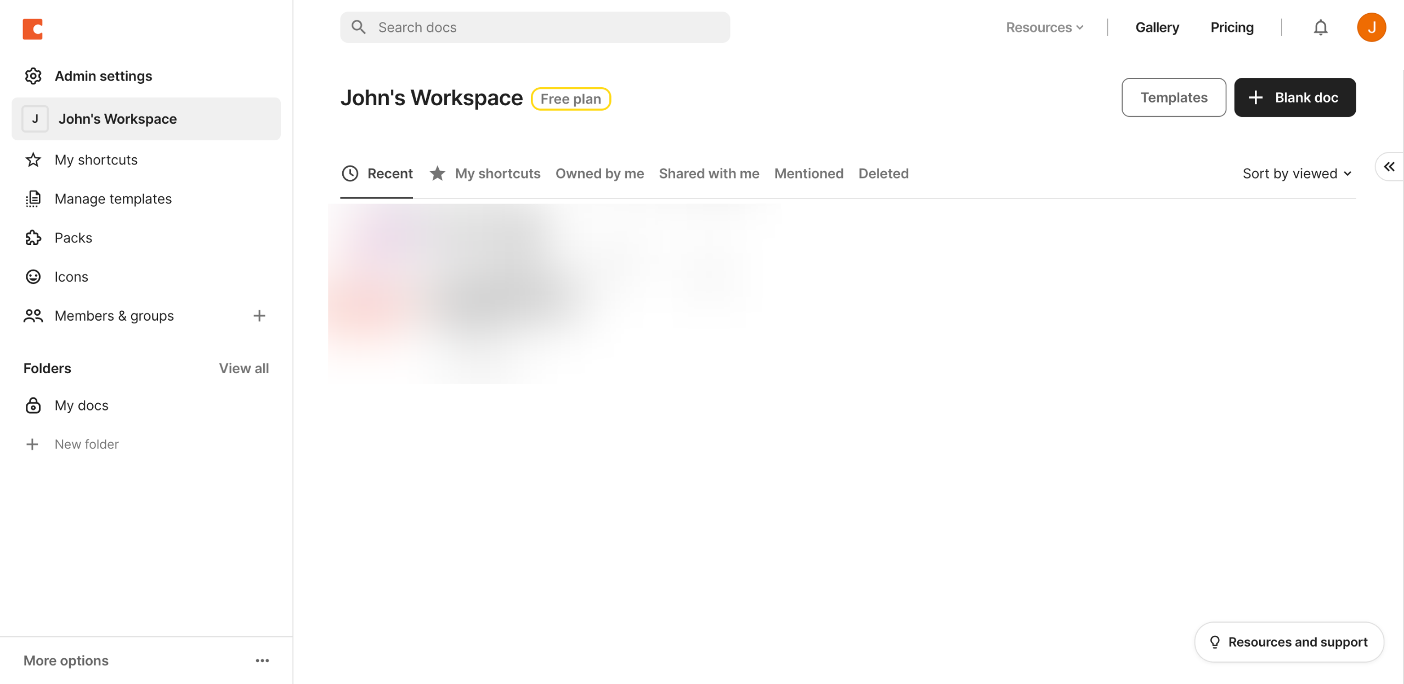Image resolution: width=1404 pixels, height=684 pixels.
Task: Click the Search docs field
Action: tap(535, 27)
